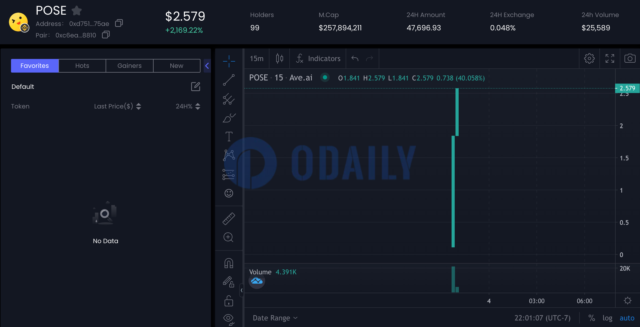Viewport: 640px width, 327px height.
Task: Click the blue TradingView logo badge
Action: click(257, 281)
